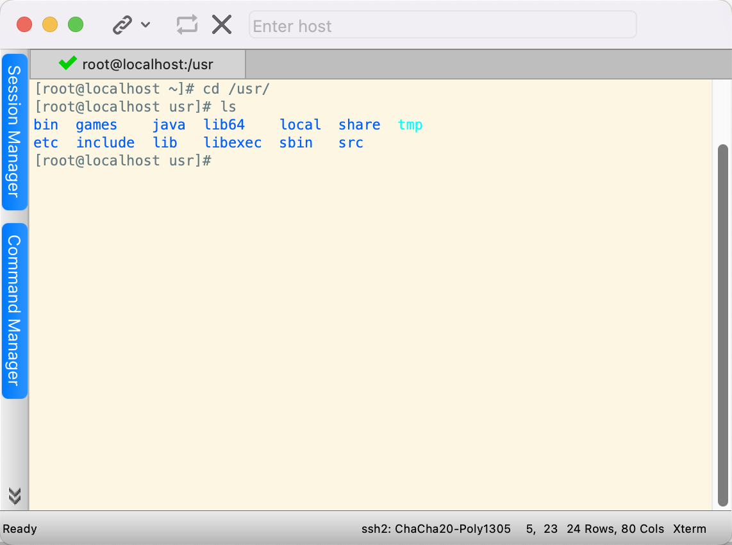Open the Command Manager side panel
The width and height of the screenshot is (732, 545).
point(14,310)
